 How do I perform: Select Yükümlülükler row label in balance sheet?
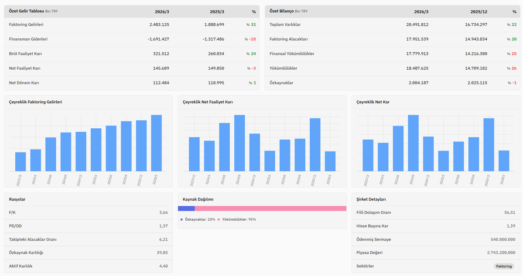pos(283,68)
